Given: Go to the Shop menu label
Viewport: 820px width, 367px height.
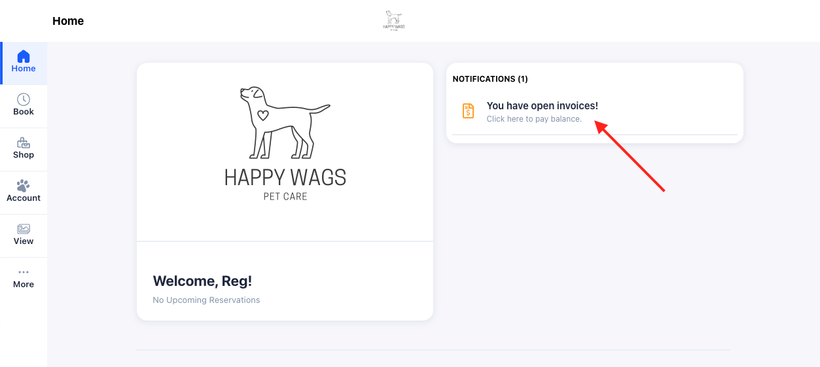Looking at the screenshot, I should point(24,155).
